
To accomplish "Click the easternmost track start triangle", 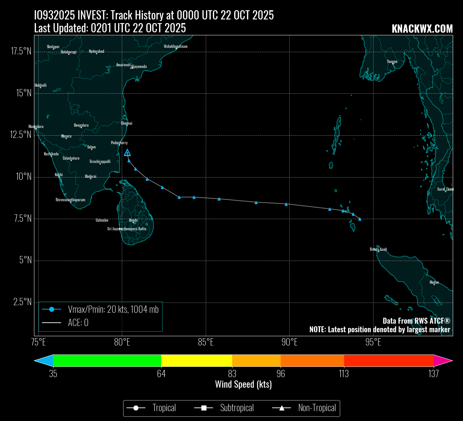I will click(x=360, y=219).
